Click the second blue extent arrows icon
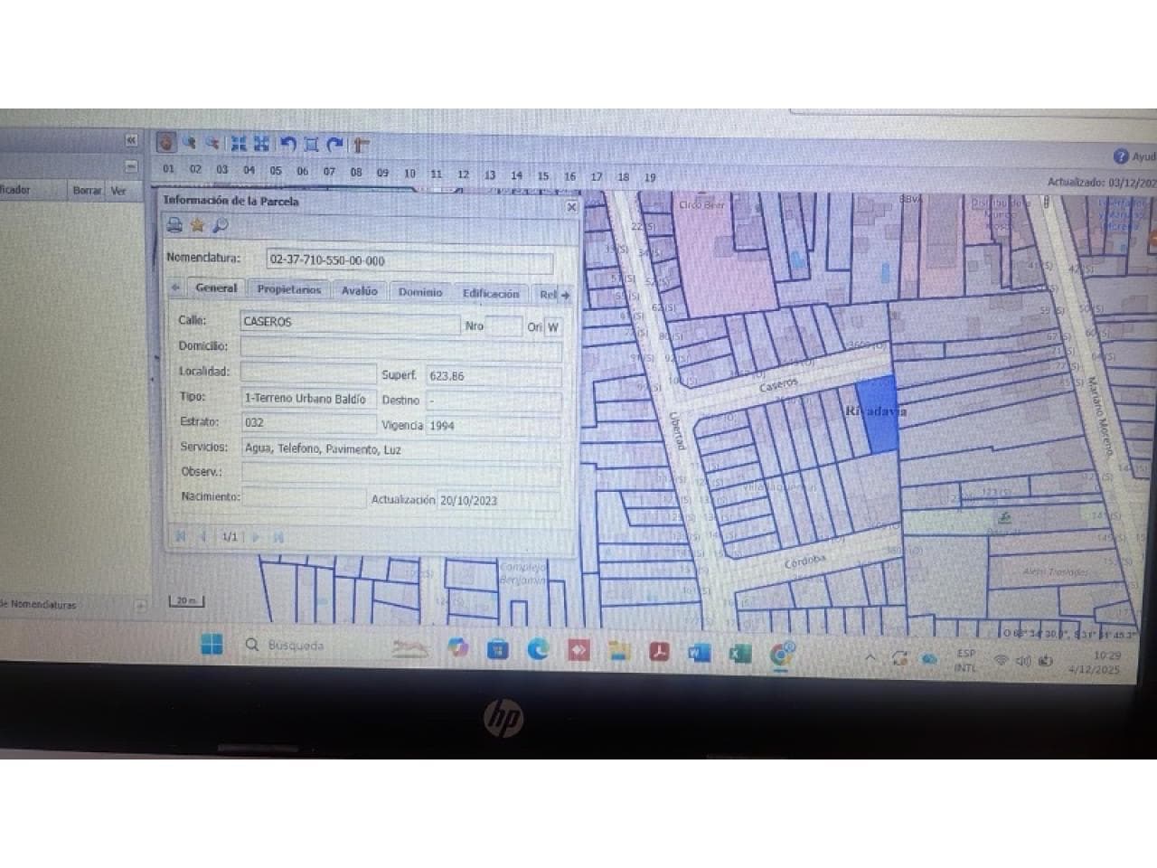Image resolution: width=1157 pixels, height=868 pixels. pyautogui.click(x=262, y=143)
